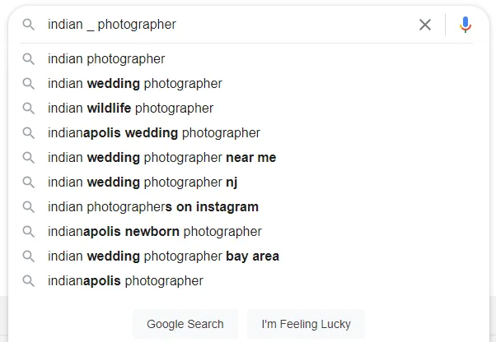Select 'indian wedding photographer near me'
Viewport: 496px width, 342px height.
pyautogui.click(x=161, y=158)
